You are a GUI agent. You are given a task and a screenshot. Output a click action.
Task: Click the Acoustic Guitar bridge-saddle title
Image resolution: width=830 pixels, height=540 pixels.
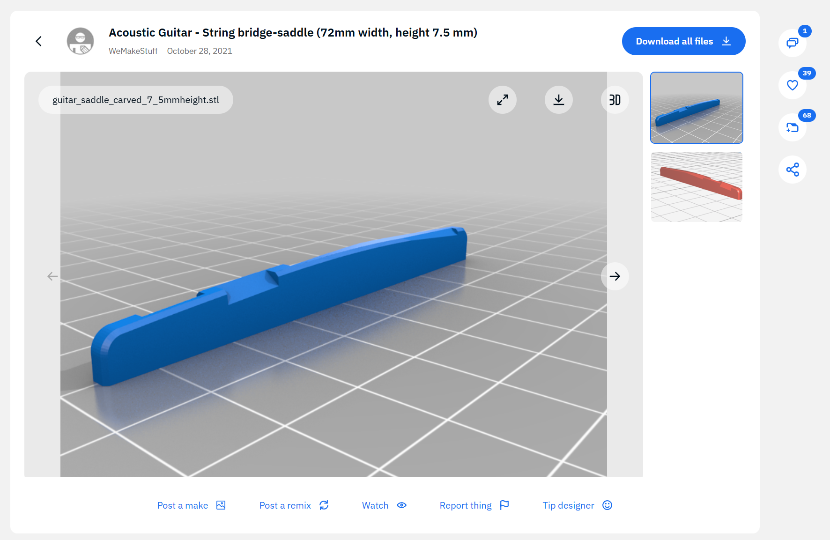tap(293, 32)
